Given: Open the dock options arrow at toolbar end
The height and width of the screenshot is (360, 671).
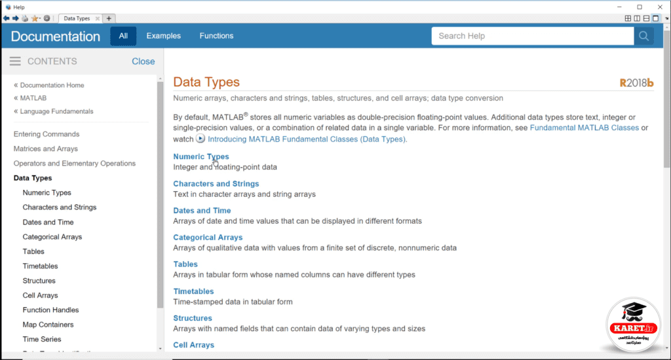Looking at the screenshot, I should coord(666,18).
